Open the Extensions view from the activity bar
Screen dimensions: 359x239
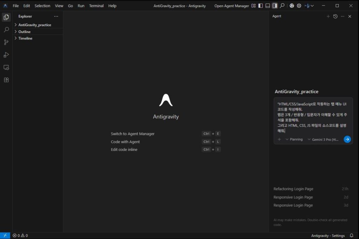pyautogui.click(x=6, y=80)
